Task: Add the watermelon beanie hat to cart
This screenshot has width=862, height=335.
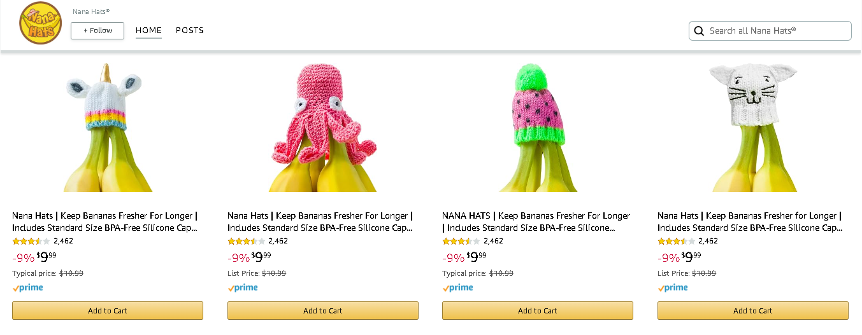Action: click(x=538, y=311)
